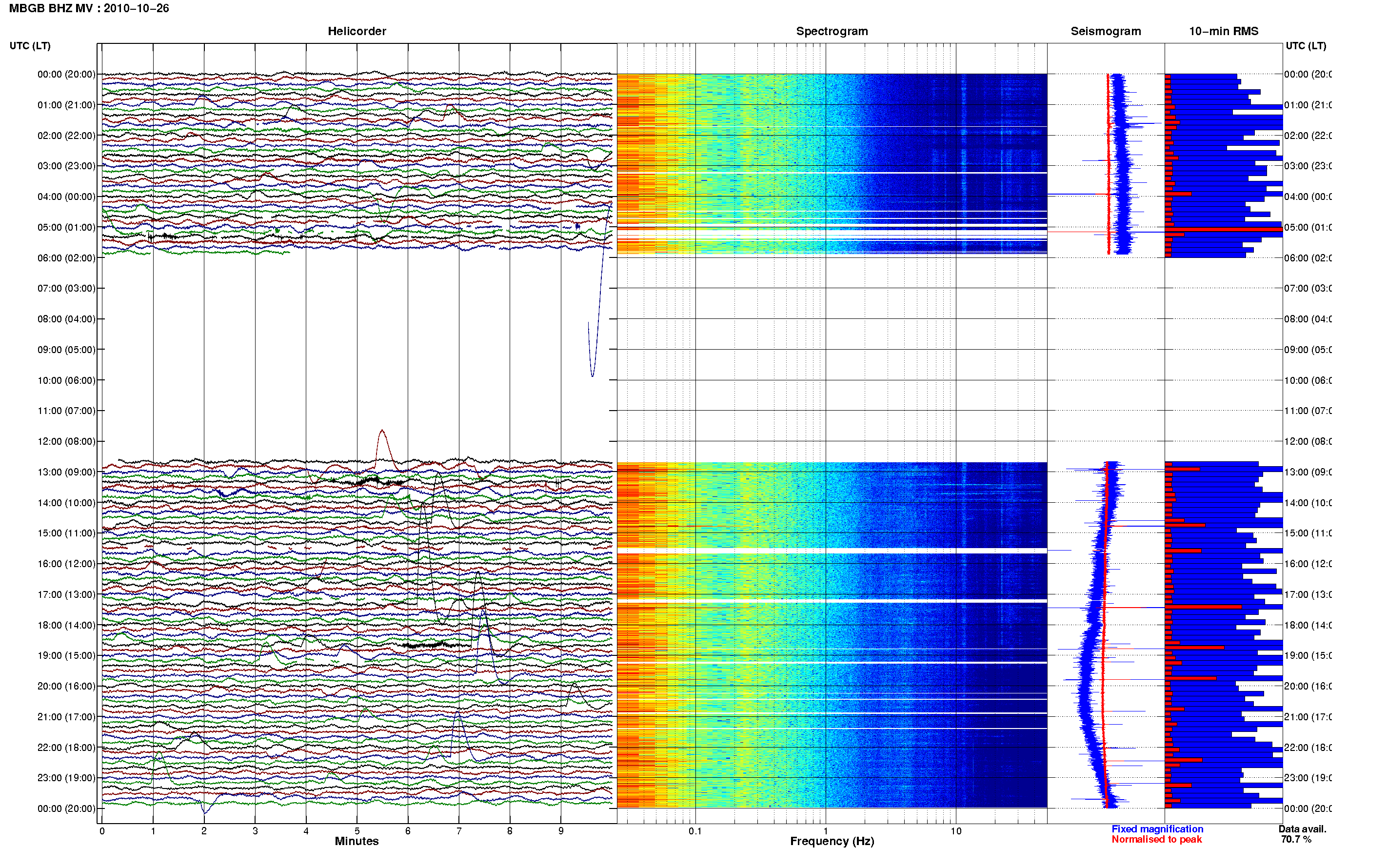Click the "5" tick on the Minutes axis
The height and width of the screenshot is (867, 1387).
coord(357,831)
